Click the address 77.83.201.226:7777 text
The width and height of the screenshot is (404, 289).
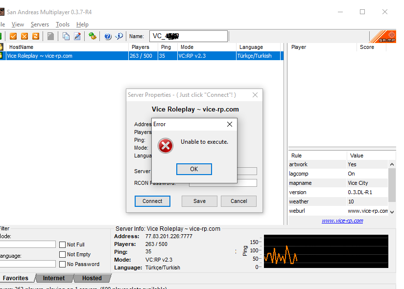[169, 236]
